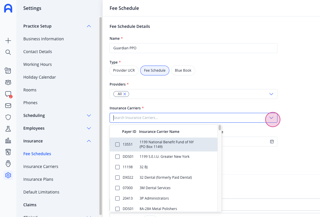Viewport: 320px width, 217px height.
Task: Check the 32 BJ carrier box
Action: (x=117, y=167)
